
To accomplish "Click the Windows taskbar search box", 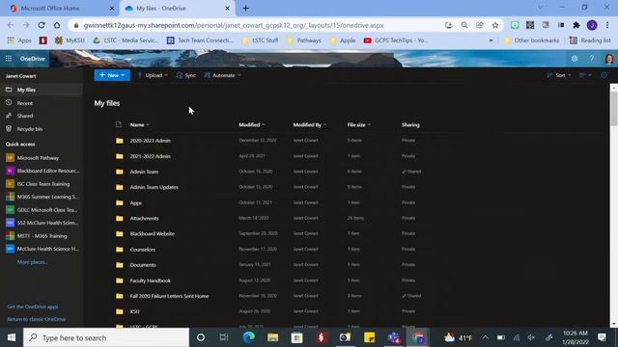I will (x=106, y=337).
